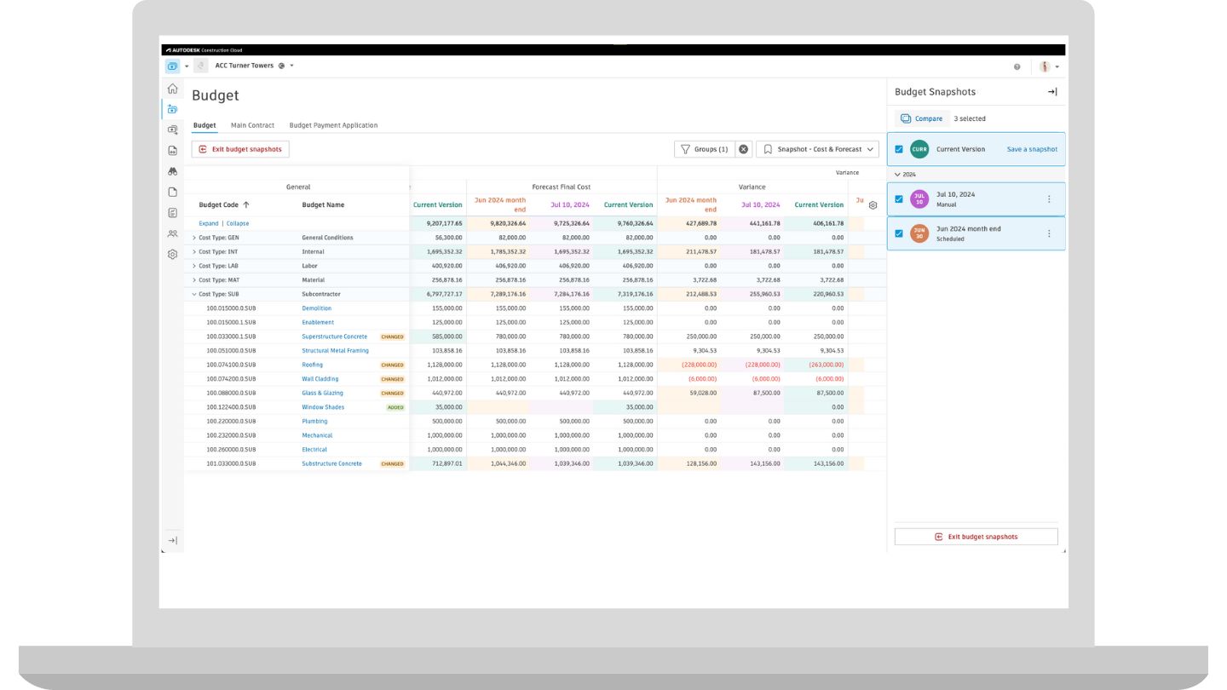Uncheck the Current Version checkbox

coord(899,149)
